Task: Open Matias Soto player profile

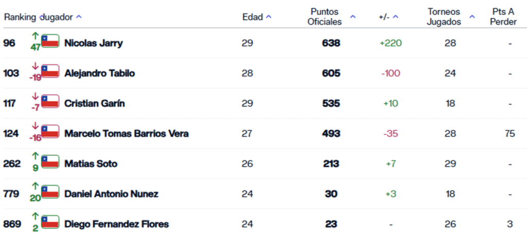Action: (x=91, y=164)
